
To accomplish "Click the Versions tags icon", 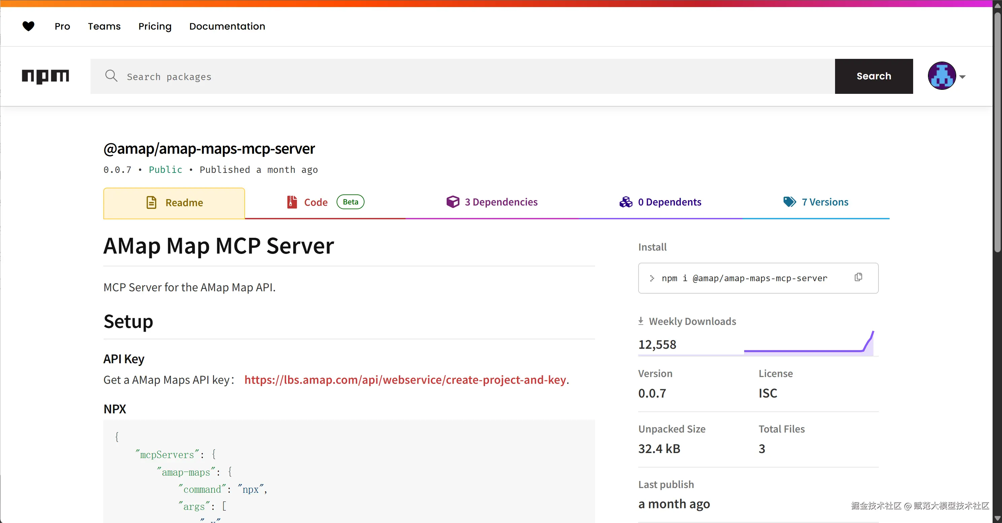I will click(790, 202).
